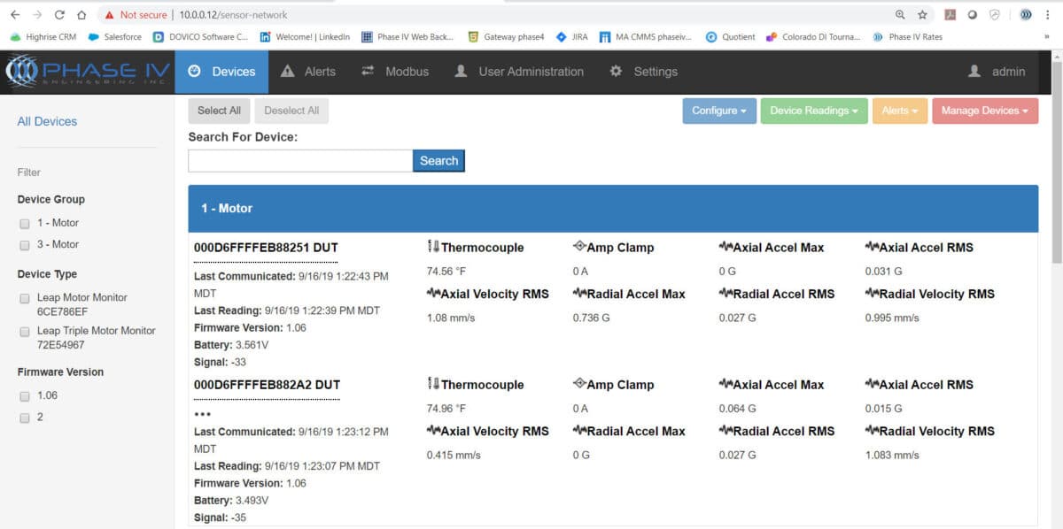This screenshot has height=529, width=1063.
Task: Open the Device Readings dropdown
Action: (814, 111)
